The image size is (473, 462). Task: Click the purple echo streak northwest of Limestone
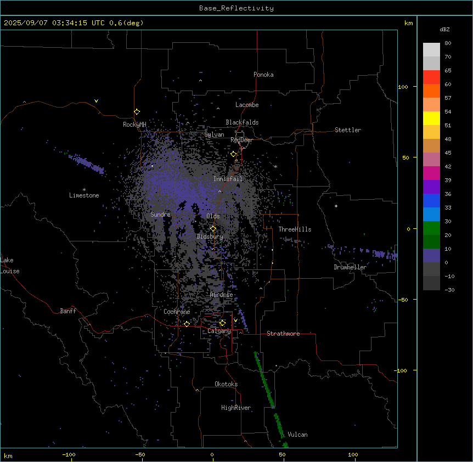coord(87,163)
